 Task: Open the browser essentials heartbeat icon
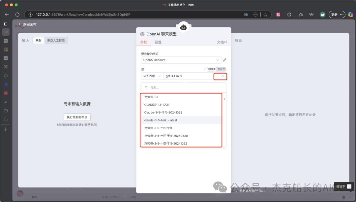tap(311, 15)
